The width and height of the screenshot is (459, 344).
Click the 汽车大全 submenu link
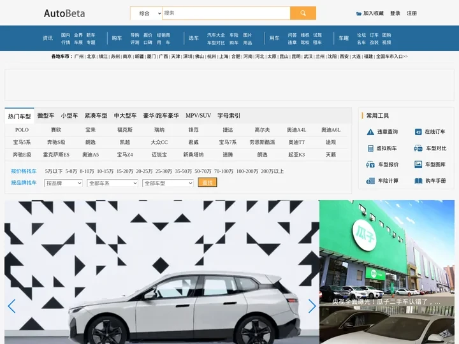[216, 35]
